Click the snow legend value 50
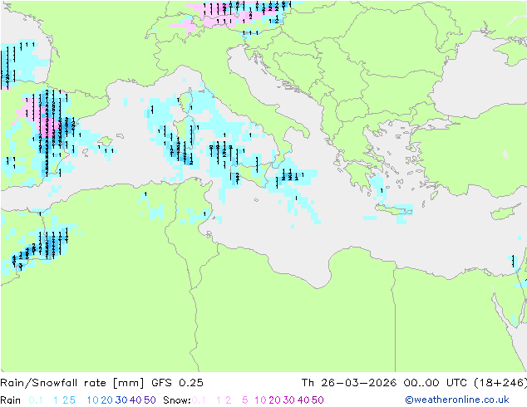The width and height of the screenshot is (527, 407). tap(318, 400)
